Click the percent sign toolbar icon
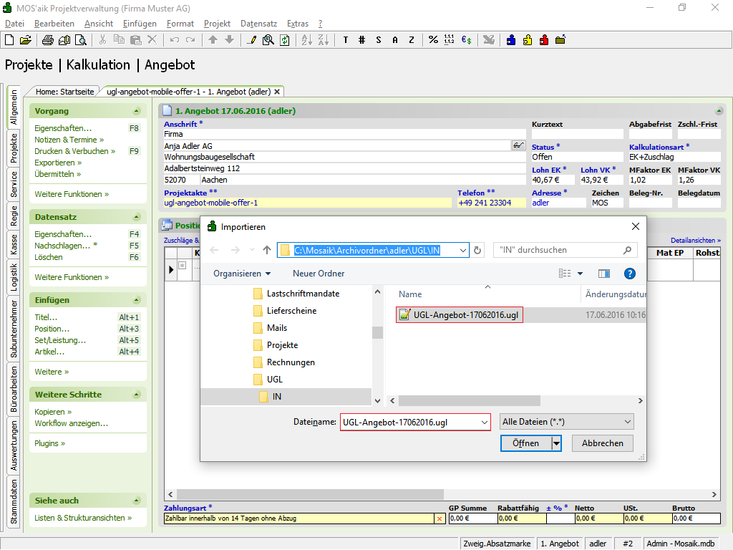Image resolution: width=733 pixels, height=550 pixels. tap(433, 40)
